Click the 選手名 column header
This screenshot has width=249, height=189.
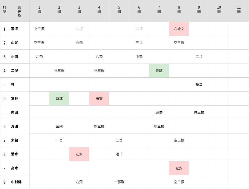(x=19, y=11)
